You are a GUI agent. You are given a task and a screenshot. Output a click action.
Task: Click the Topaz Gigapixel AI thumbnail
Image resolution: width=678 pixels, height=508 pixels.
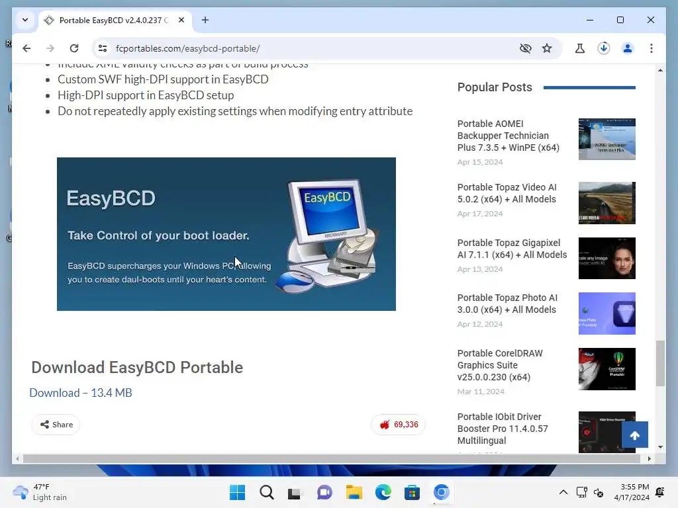(x=607, y=259)
